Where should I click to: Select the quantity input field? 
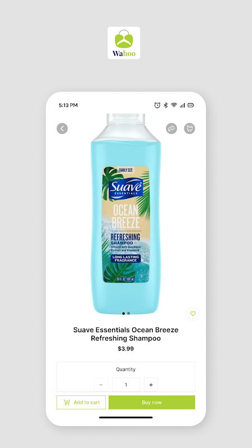pyautogui.click(x=125, y=385)
